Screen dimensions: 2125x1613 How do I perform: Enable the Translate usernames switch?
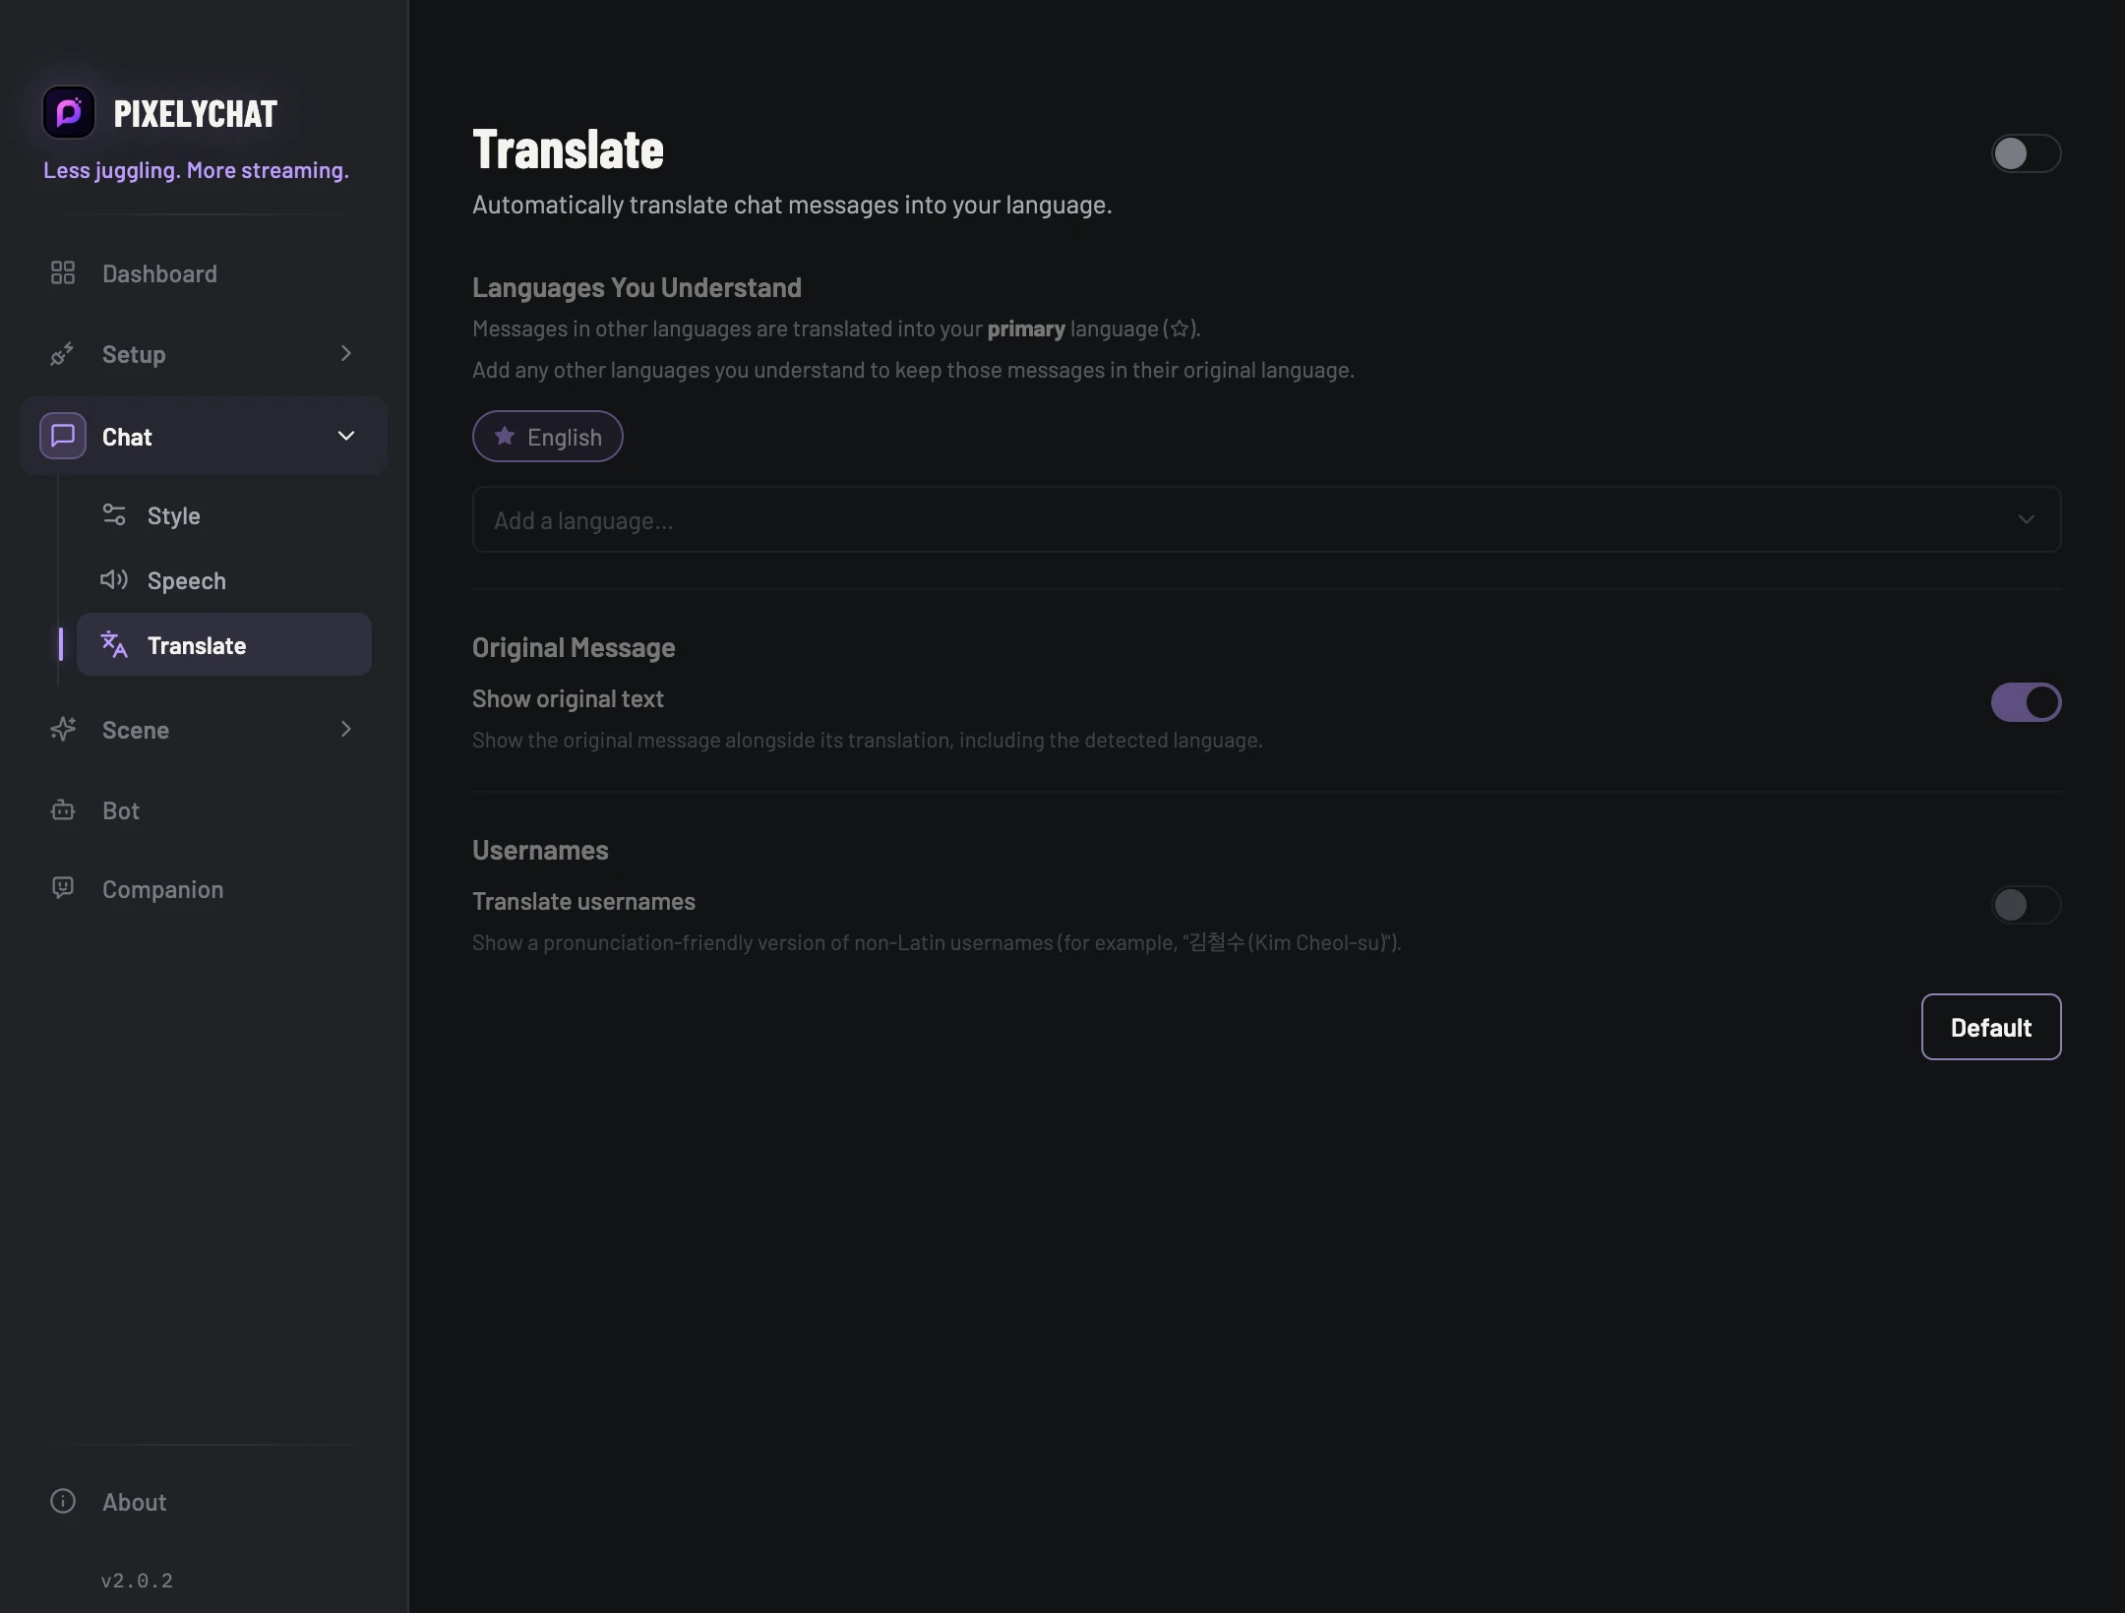2026,905
